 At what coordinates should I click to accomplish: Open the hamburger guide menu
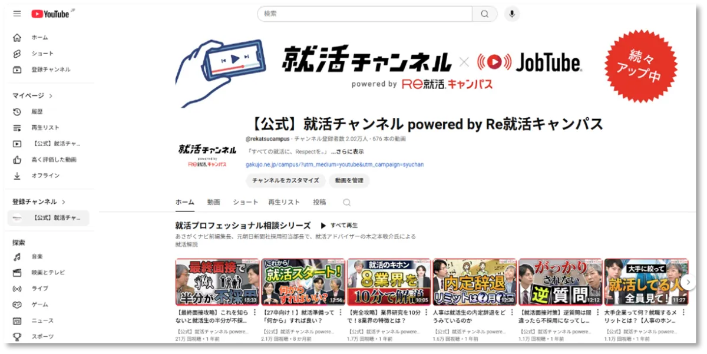coord(17,14)
